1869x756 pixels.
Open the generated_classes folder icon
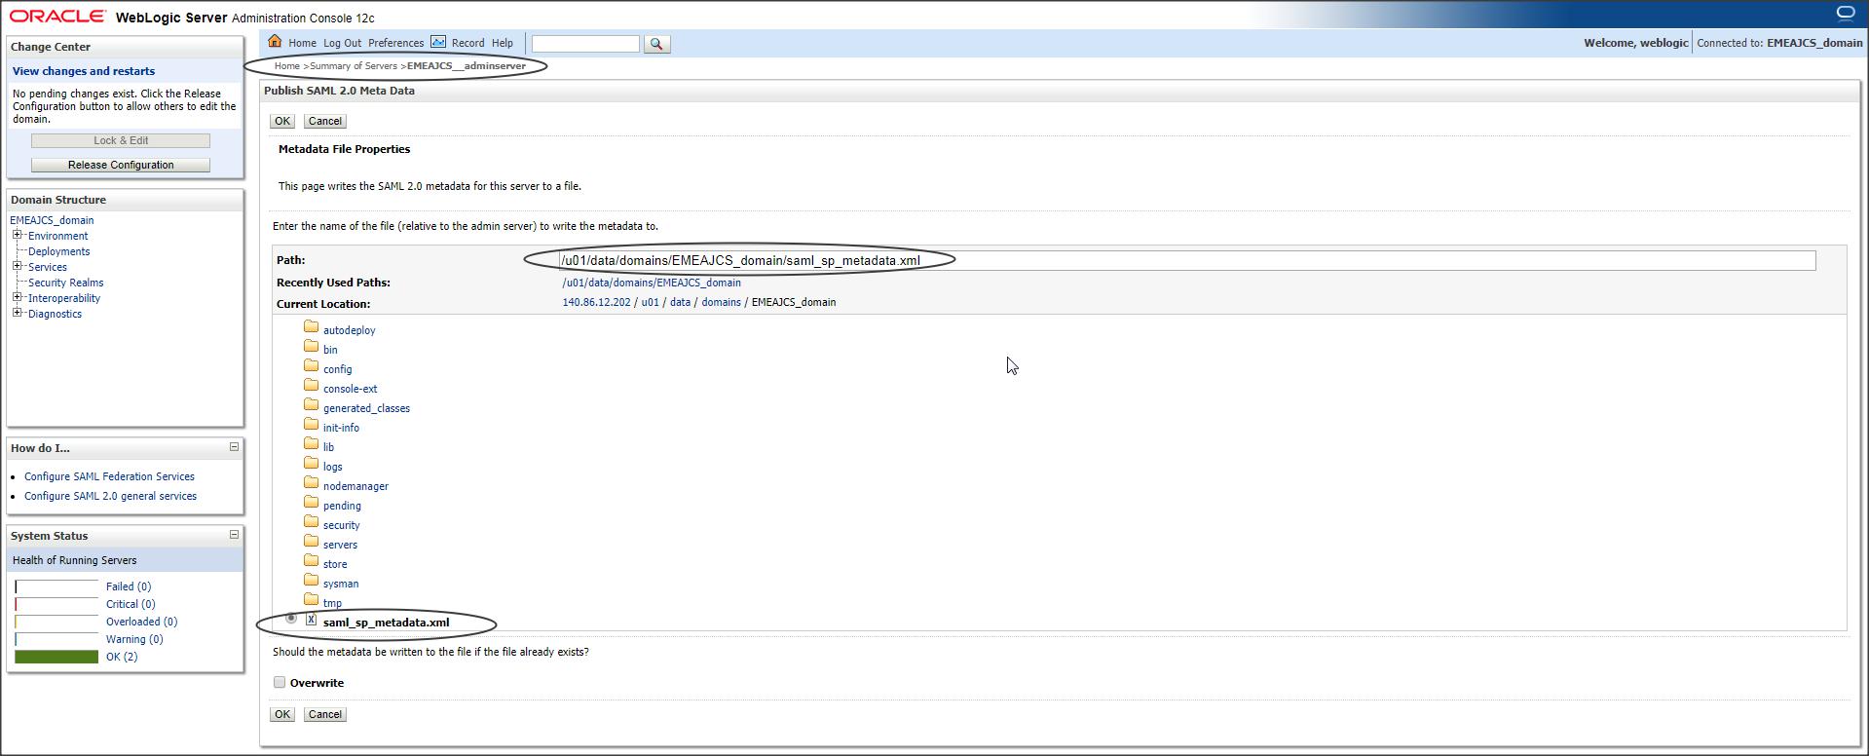[x=312, y=405]
